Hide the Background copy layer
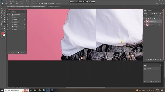 pyautogui.click(x=144, y=21)
